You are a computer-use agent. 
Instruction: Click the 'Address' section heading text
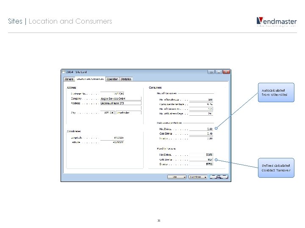pos(72,88)
